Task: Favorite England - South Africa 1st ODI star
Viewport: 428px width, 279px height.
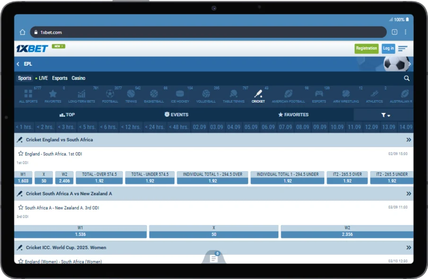Action: pyautogui.click(x=21, y=153)
